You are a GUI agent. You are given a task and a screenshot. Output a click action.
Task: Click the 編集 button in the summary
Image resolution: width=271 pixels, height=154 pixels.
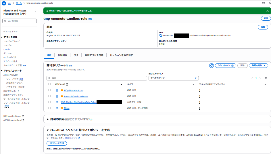click(x=263, y=27)
